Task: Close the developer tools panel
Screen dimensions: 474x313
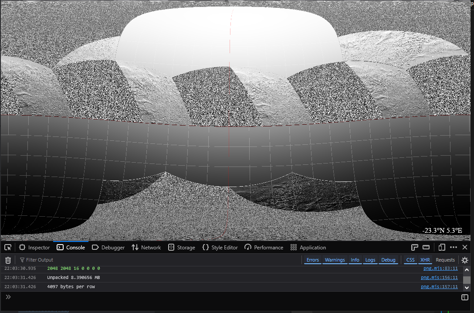Action: [x=465, y=247]
